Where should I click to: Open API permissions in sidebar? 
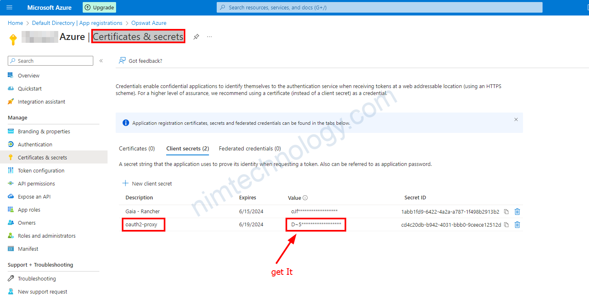pos(36,184)
